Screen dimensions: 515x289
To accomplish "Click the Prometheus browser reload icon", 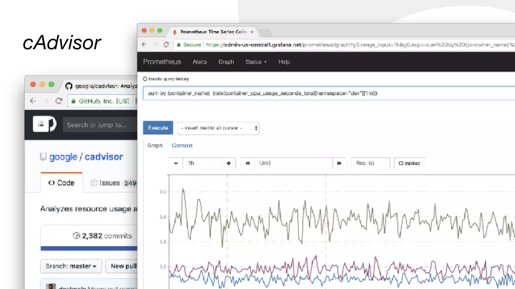I will (166, 45).
